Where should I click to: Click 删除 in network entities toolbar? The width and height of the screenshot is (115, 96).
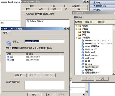pos(101,22)
